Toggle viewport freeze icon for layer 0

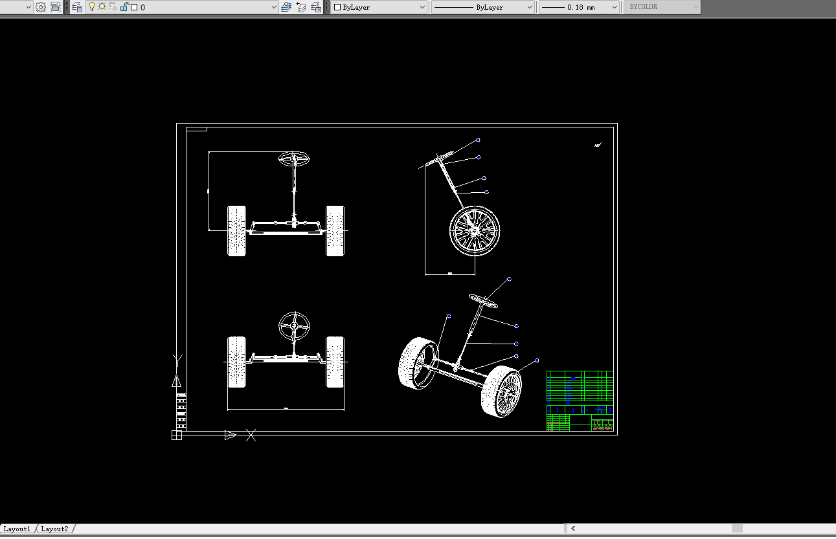(113, 6)
